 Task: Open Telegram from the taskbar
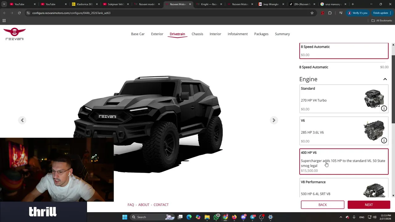click(252, 217)
